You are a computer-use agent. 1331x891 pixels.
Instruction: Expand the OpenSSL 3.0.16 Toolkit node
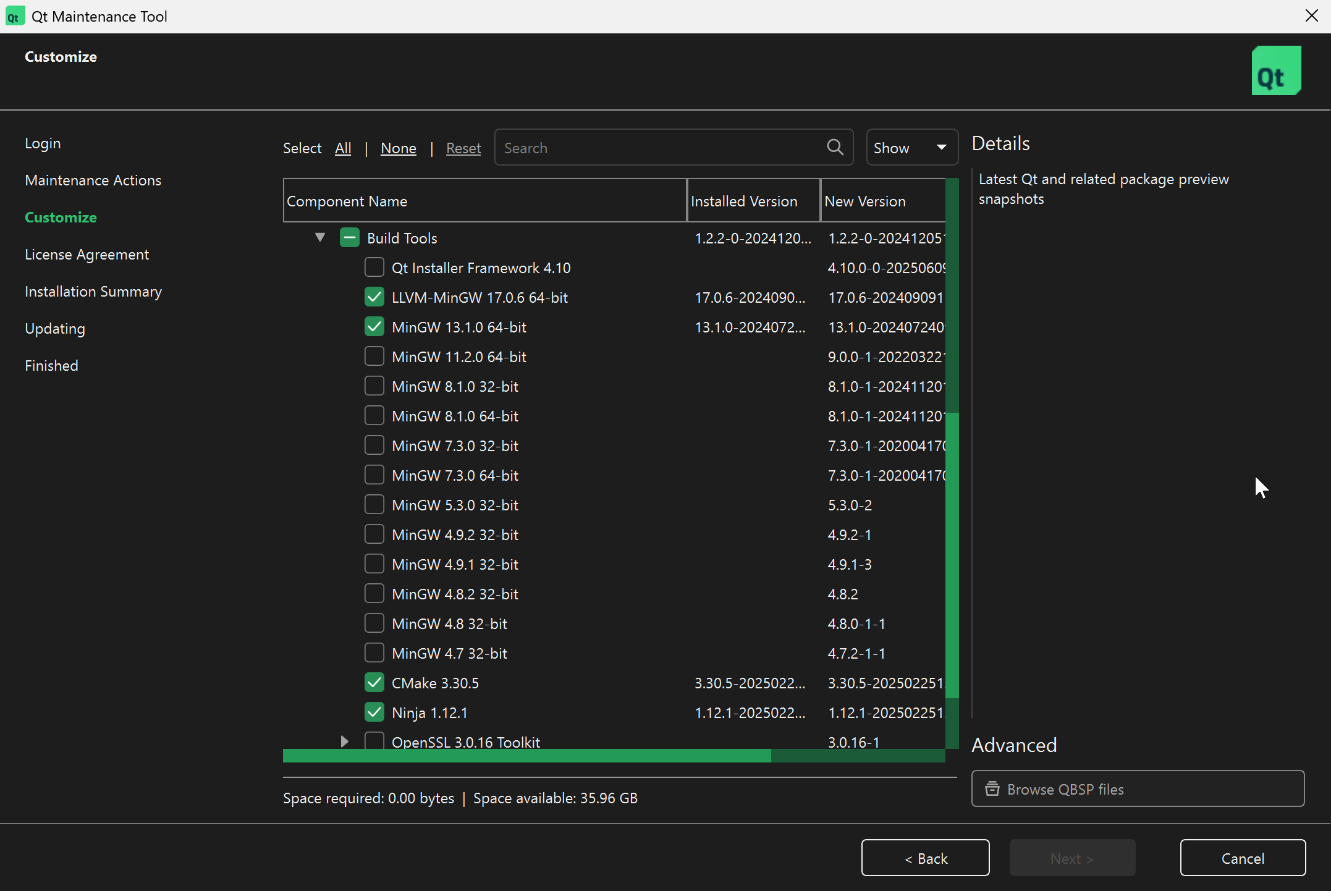pos(345,741)
